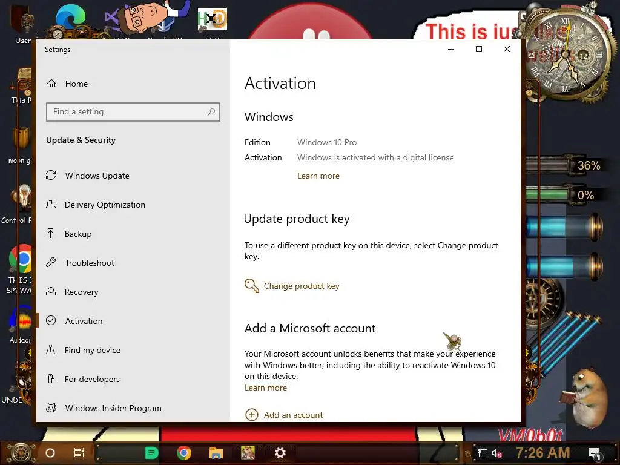This screenshot has height=465, width=620.
Task: Open the notification action center
Action: 595,454
